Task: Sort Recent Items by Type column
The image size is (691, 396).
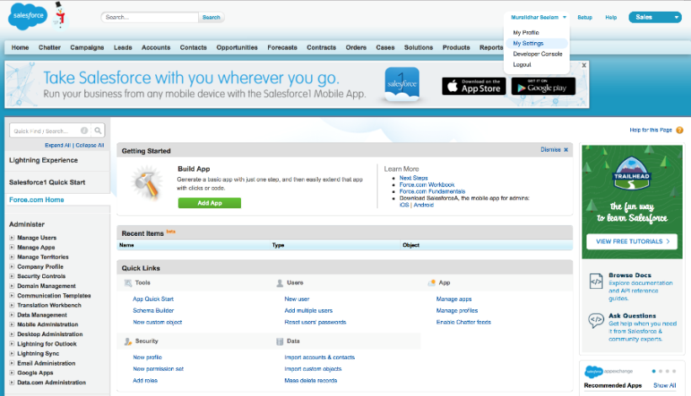Action: [x=278, y=245]
